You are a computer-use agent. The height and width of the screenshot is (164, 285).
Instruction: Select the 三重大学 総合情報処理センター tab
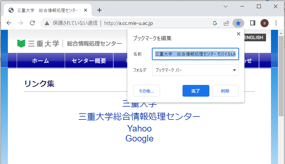tap(48, 10)
